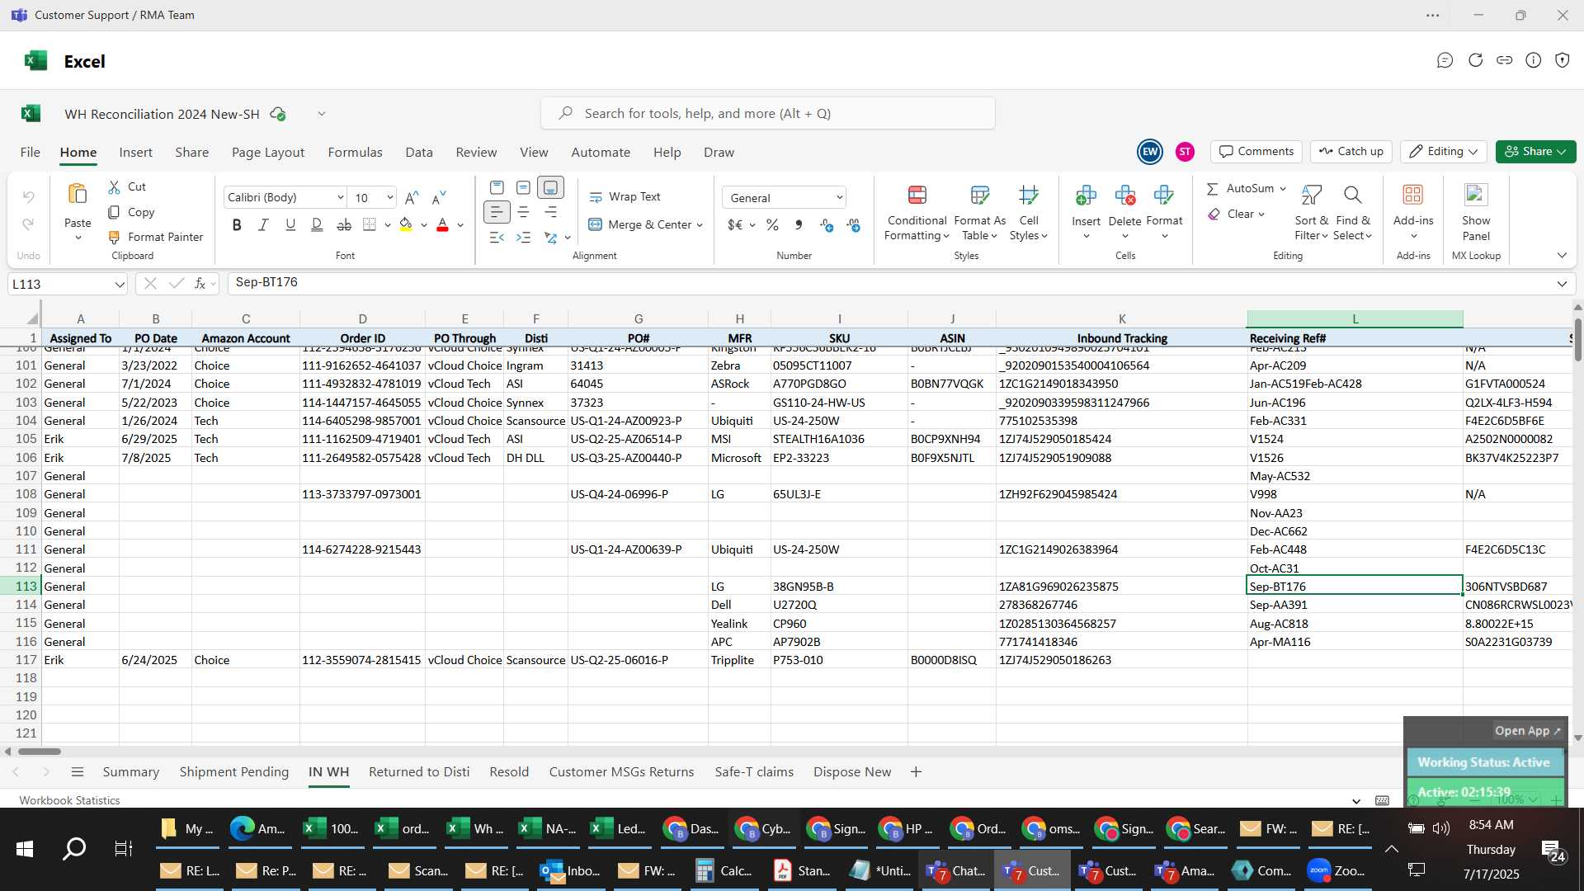Apply comma style number format
The width and height of the screenshot is (1584, 891).
(x=799, y=224)
